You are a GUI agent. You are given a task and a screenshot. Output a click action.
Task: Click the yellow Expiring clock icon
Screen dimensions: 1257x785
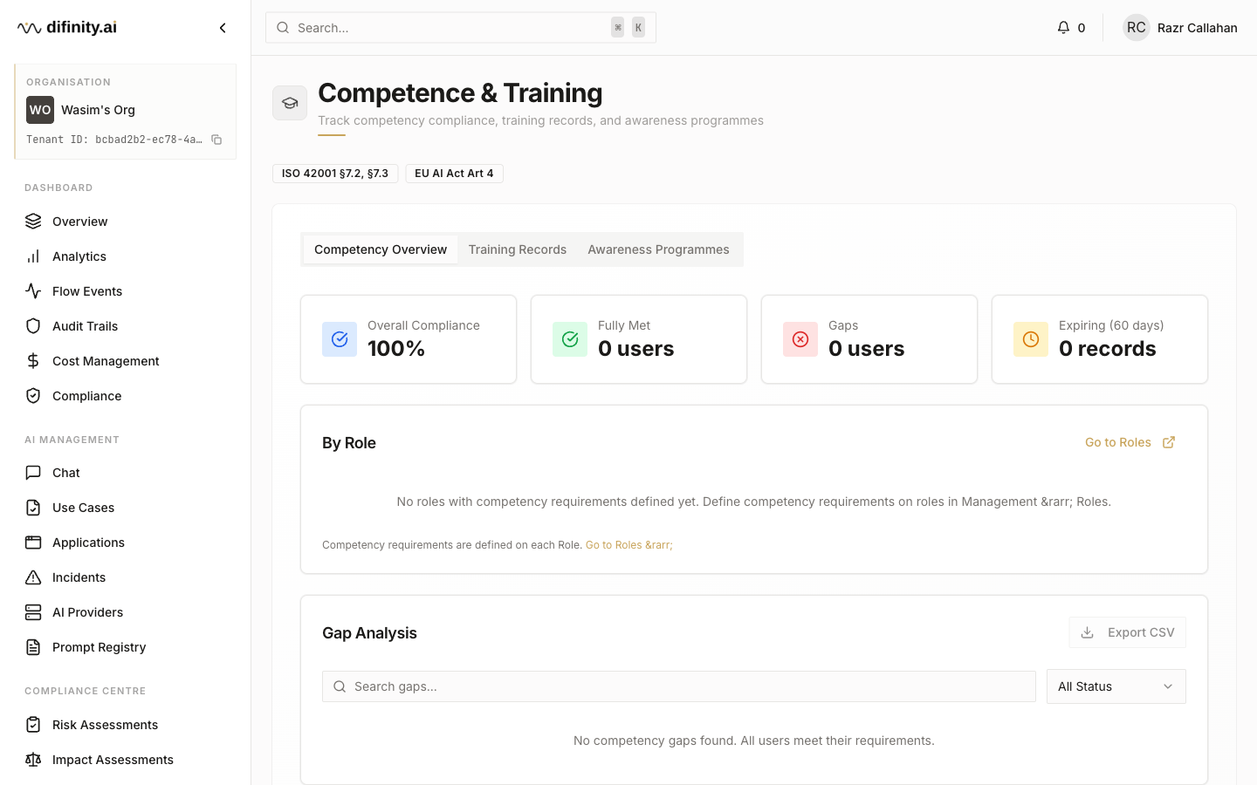1031,339
